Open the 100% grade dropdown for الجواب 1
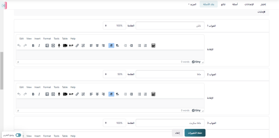 [x=114, y=26]
